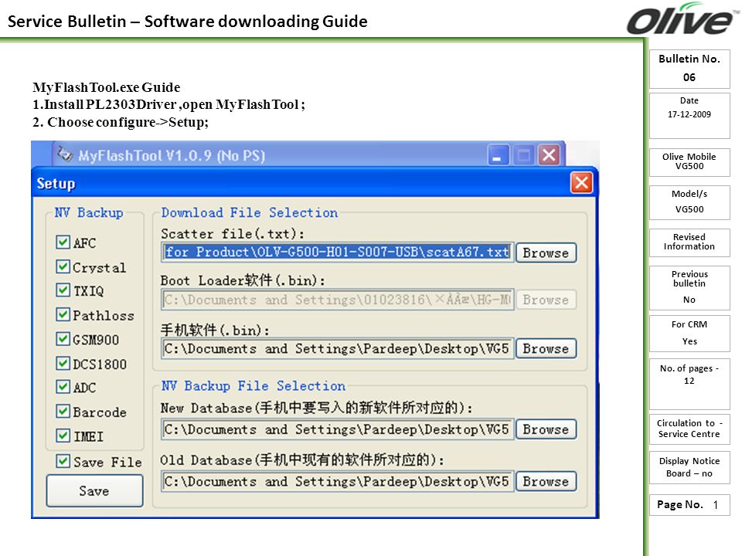Viewport: 742px width, 556px height.
Task: Click the MyFlashTool title bar app icon
Action: click(x=65, y=154)
